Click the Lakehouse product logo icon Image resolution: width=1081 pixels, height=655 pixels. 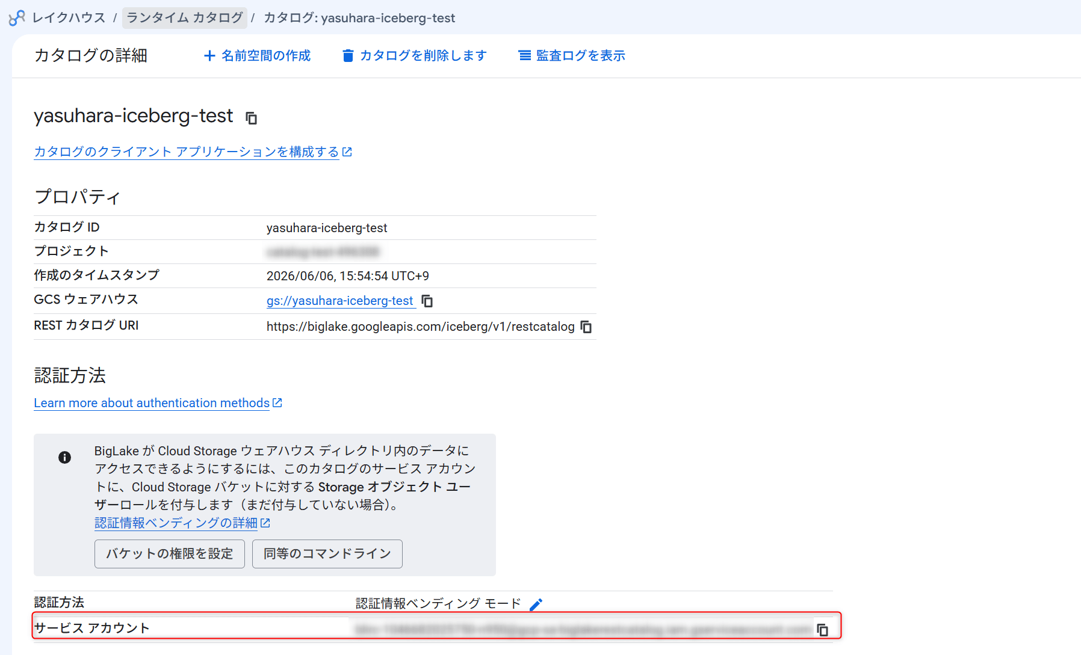point(17,18)
